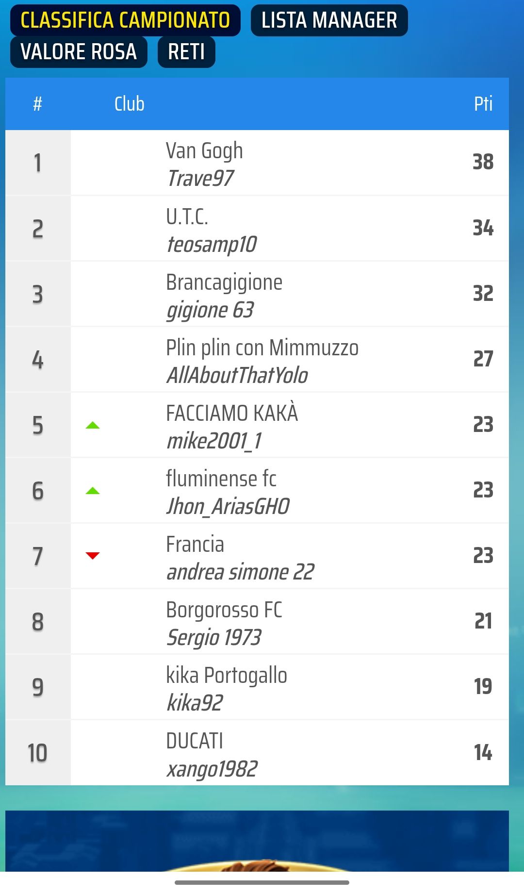
Task: Click the green up arrow beside fluminense fc
Action: pyautogui.click(x=92, y=491)
